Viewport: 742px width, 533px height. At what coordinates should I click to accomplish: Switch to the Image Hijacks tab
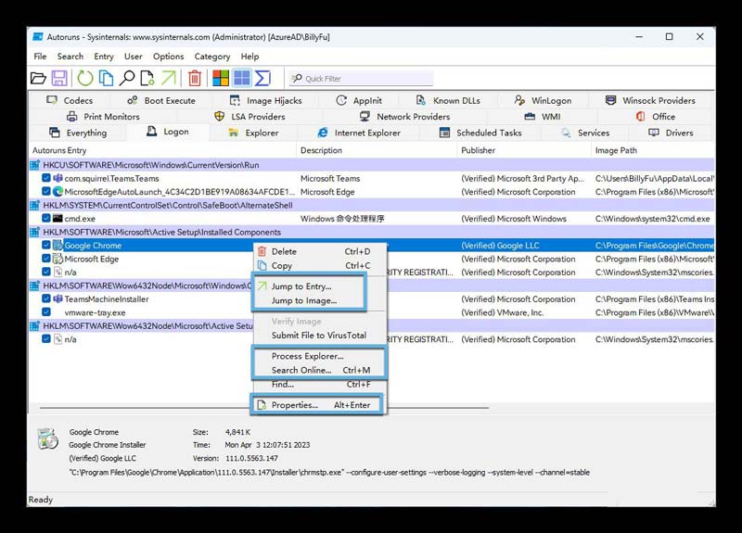tap(265, 100)
